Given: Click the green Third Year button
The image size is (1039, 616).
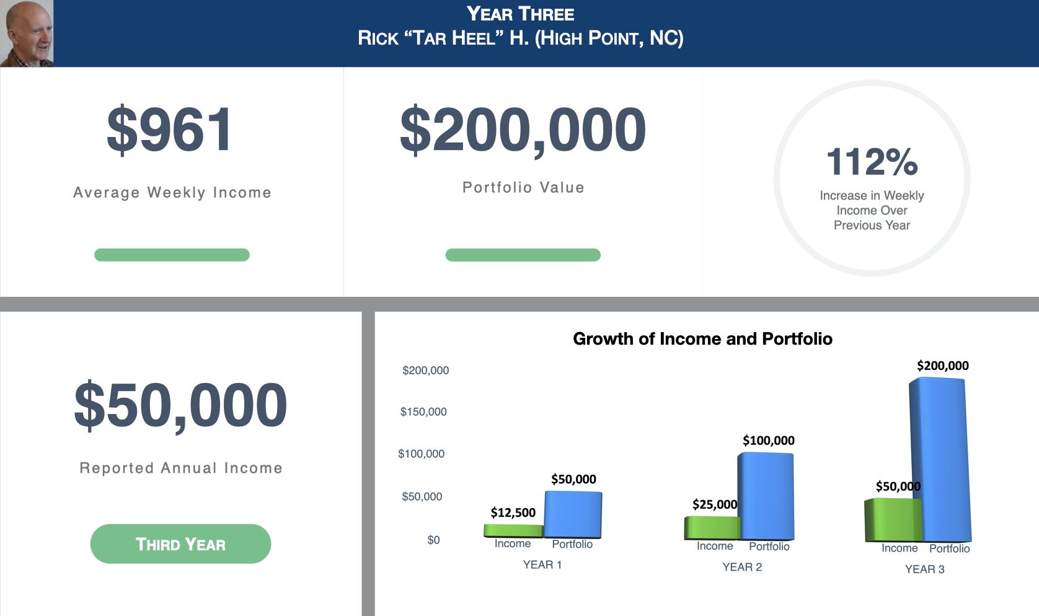Looking at the screenshot, I should [x=180, y=544].
